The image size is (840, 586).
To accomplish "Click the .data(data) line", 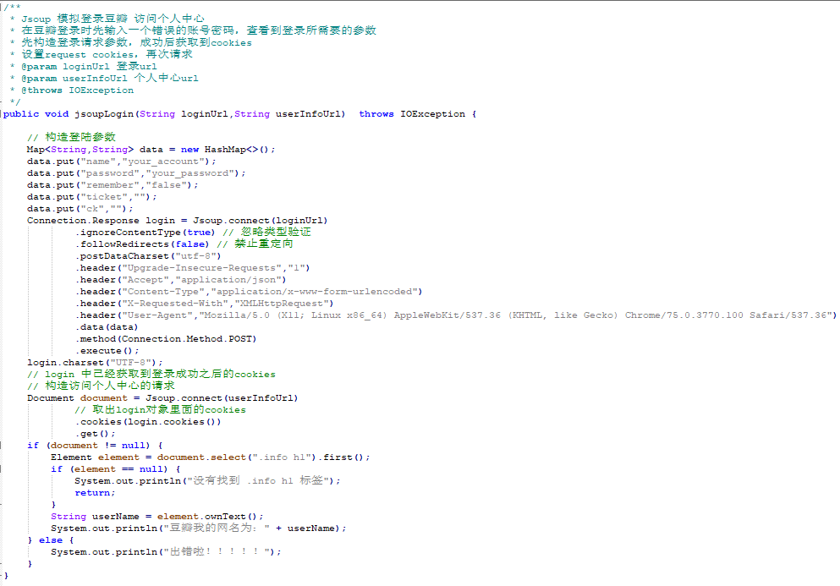I will pyautogui.click(x=107, y=326).
